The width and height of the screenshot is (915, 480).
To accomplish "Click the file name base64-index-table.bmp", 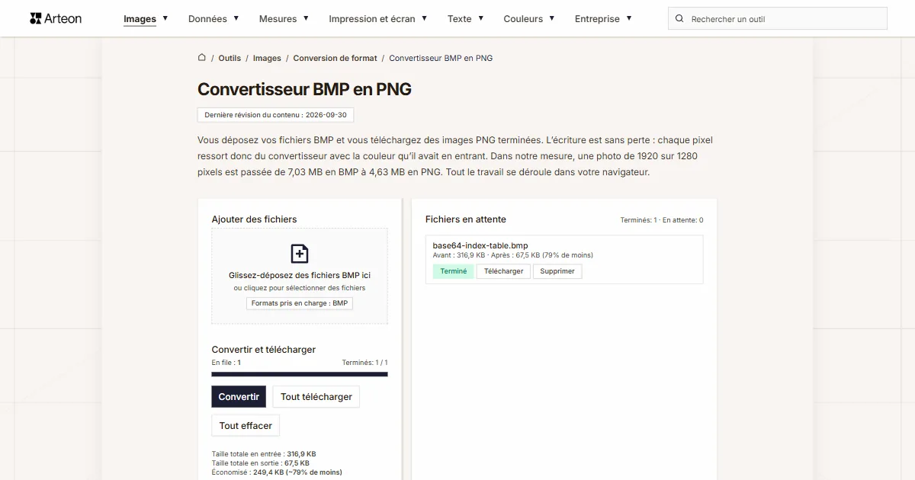I will click(480, 245).
